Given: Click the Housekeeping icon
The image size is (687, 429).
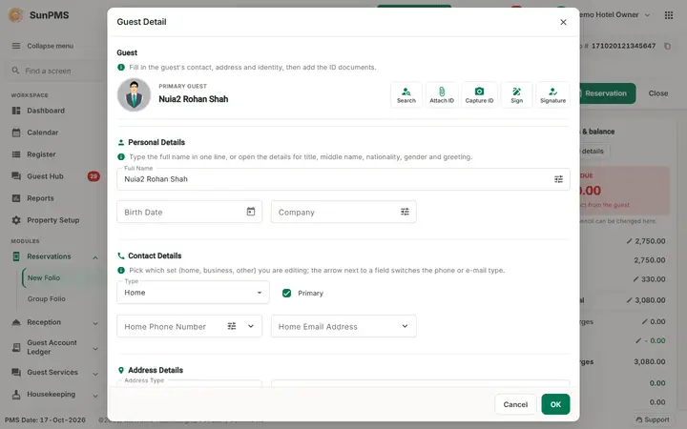Looking at the screenshot, I should [16, 394].
